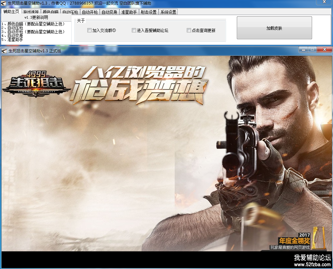Click the 关于 group label
Viewport: 333px width, 269px height.
click(81, 21)
